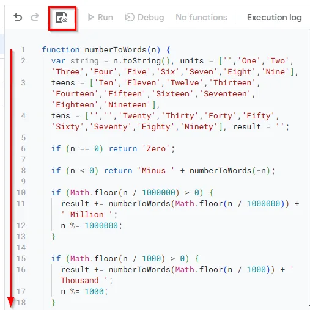Click 'Zero' string on line 6
The height and width of the screenshot is (310, 310).
coord(156,149)
